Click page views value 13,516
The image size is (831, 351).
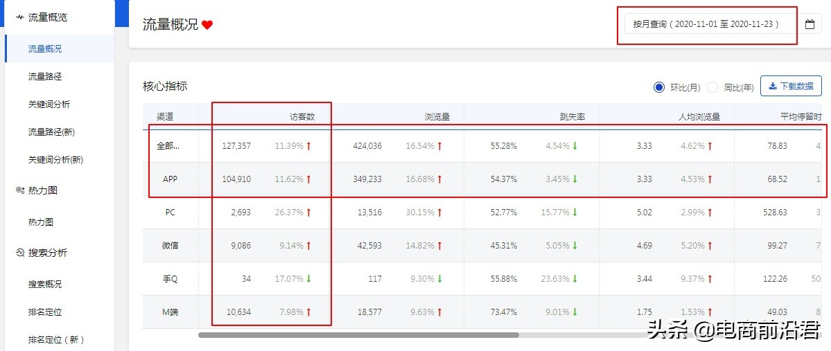pos(369,213)
